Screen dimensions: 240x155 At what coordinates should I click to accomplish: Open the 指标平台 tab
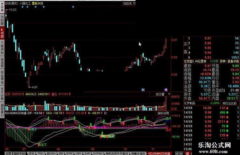coord(19,153)
